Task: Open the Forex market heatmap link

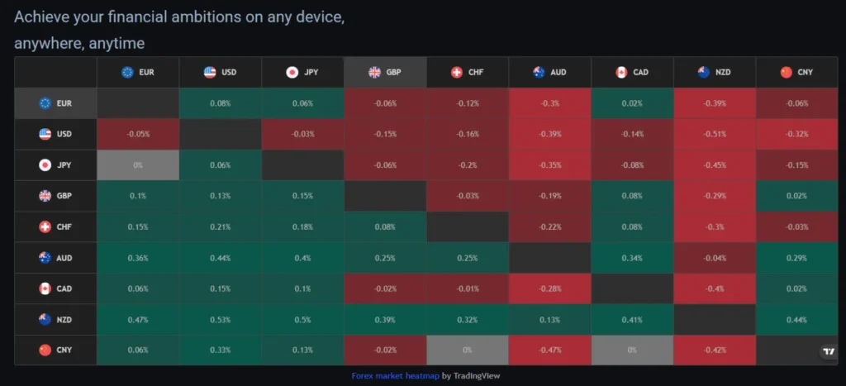Action: click(395, 376)
